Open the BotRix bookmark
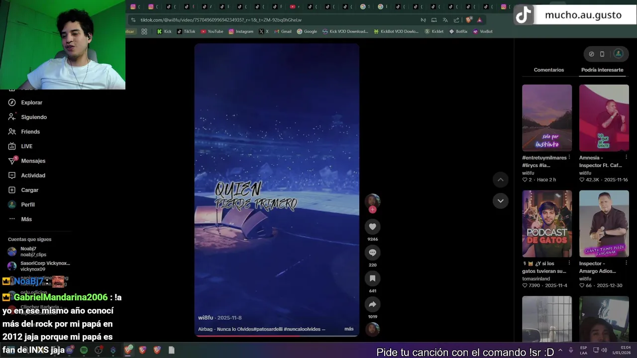The width and height of the screenshot is (637, 358). coord(458,31)
